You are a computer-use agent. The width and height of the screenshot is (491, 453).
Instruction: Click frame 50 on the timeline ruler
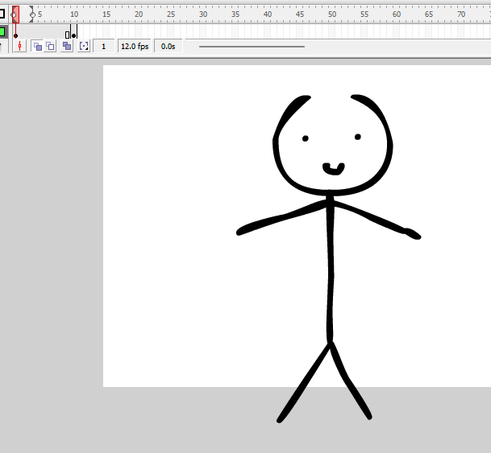(332, 14)
